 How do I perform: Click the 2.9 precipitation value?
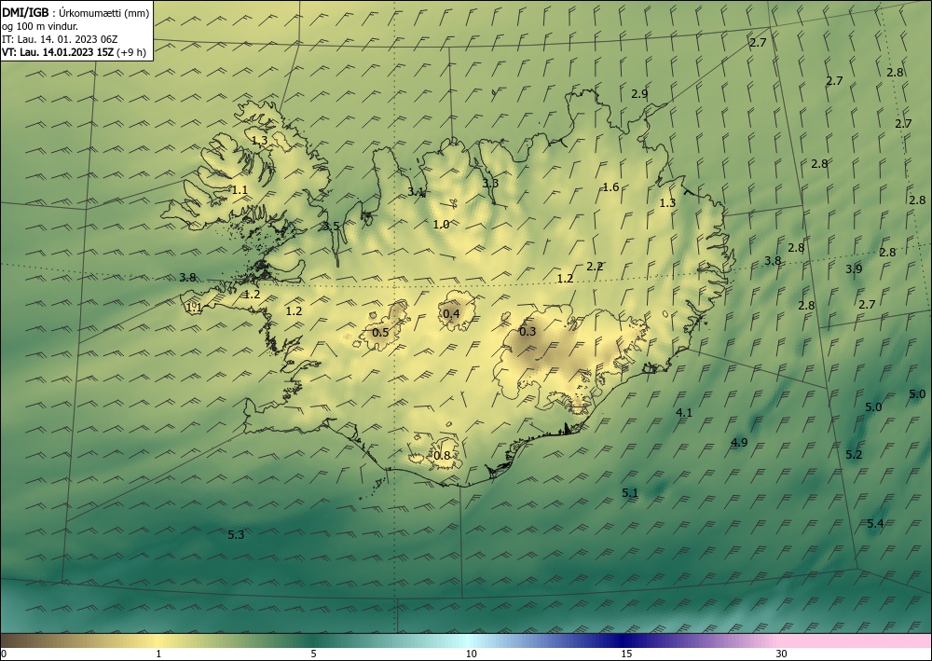639,93
